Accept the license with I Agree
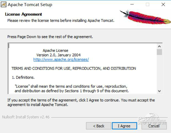The width and height of the screenshot is (171, 133). click(x=124, y=126)
